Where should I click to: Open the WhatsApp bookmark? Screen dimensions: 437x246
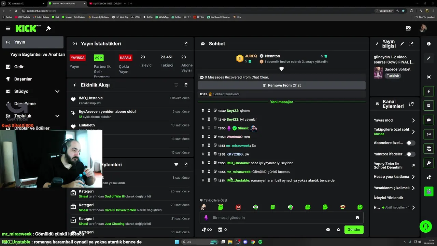coord(162,17)
